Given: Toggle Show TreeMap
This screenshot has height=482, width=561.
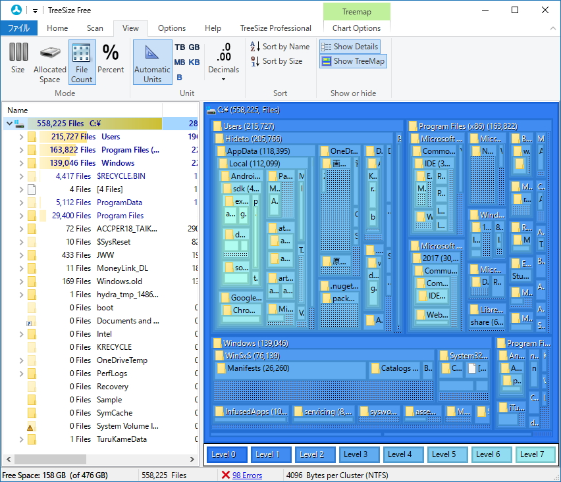Looking at the screenshot, I should [353, 61].
